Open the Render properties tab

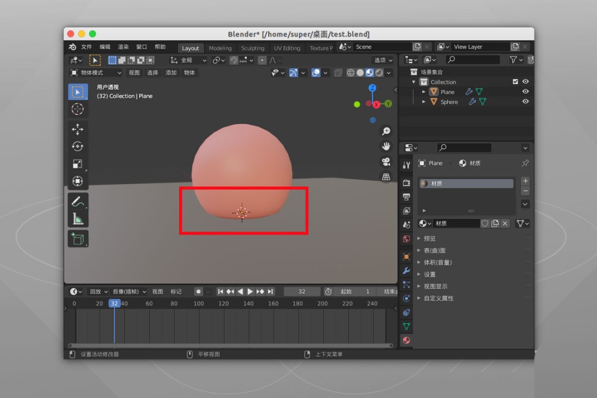pyautogui.click(x=406, y=183)
